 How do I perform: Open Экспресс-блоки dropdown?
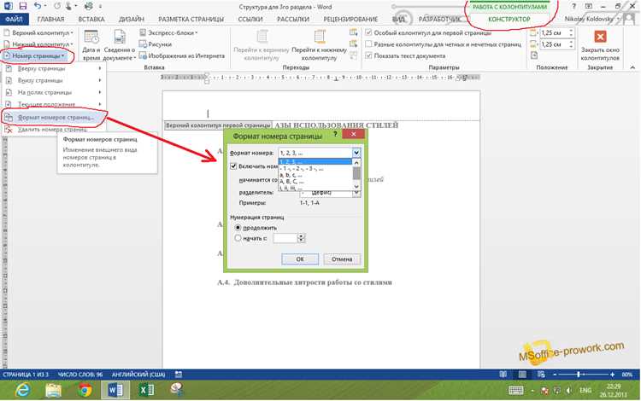point(169,32)
